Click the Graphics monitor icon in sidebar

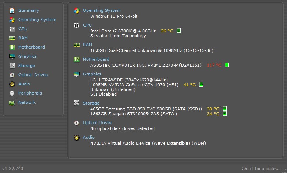[12, 57]
